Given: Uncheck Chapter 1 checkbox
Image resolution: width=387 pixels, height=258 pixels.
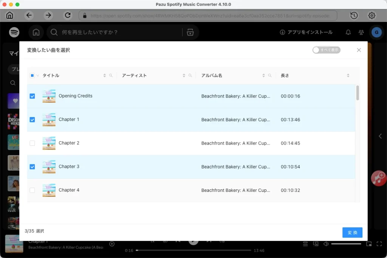Looking at the screenshot, I should click(x=32, y=120).
